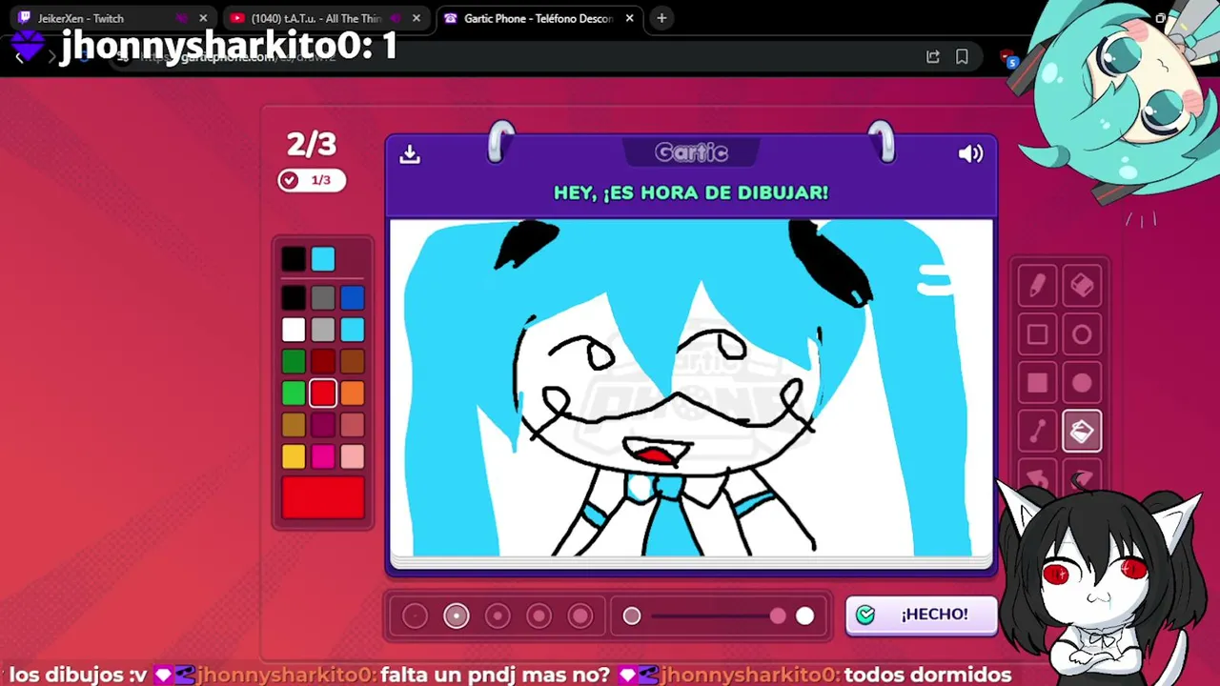1220x686 pixels.
Task: Click the "2/3" round counter
Action: pos(312,144)
